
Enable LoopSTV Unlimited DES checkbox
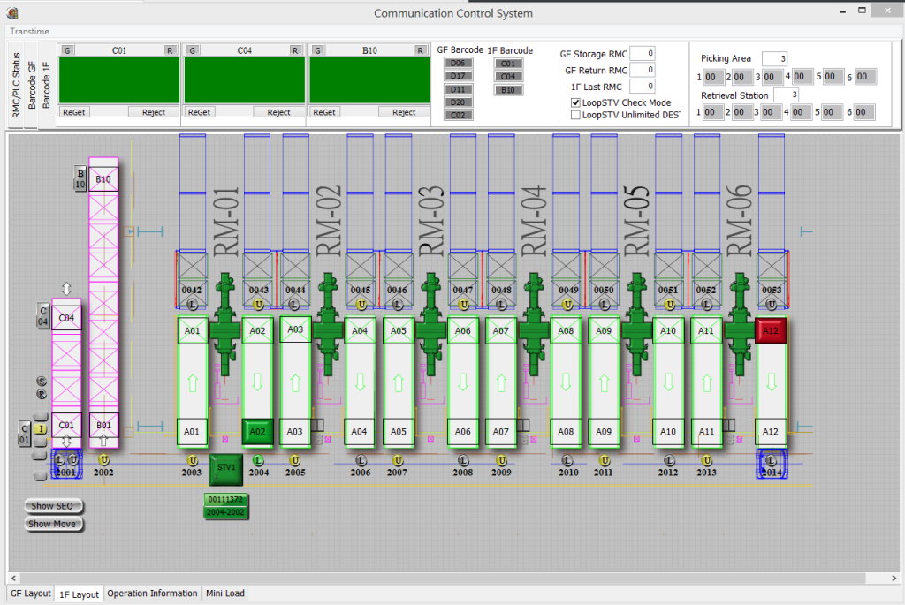(576, 115)
